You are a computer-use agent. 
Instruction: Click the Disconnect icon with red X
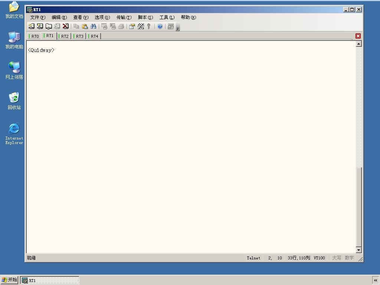(x=65, y=26)
